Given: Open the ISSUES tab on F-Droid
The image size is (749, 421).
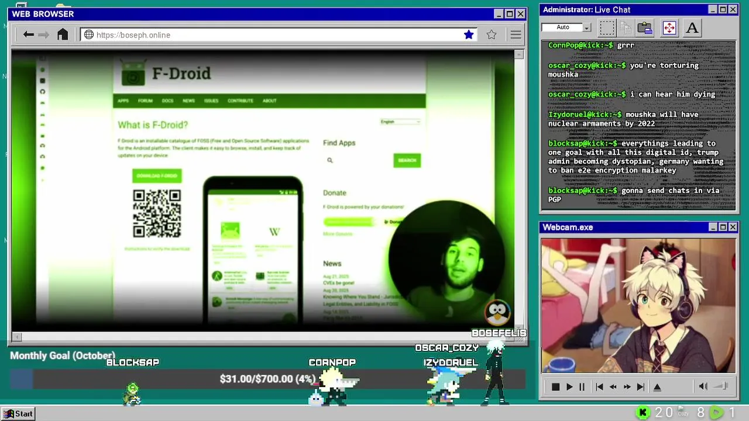Looking at the screenshot, I should click(x=211, y=101).
